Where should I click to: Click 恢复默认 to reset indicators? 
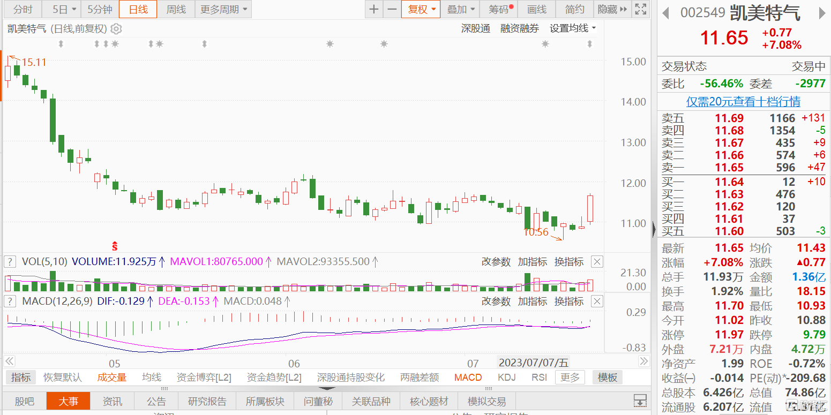point(63,378)
